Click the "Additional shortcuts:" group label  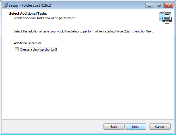pyautogui.click(x=28, y=43)
